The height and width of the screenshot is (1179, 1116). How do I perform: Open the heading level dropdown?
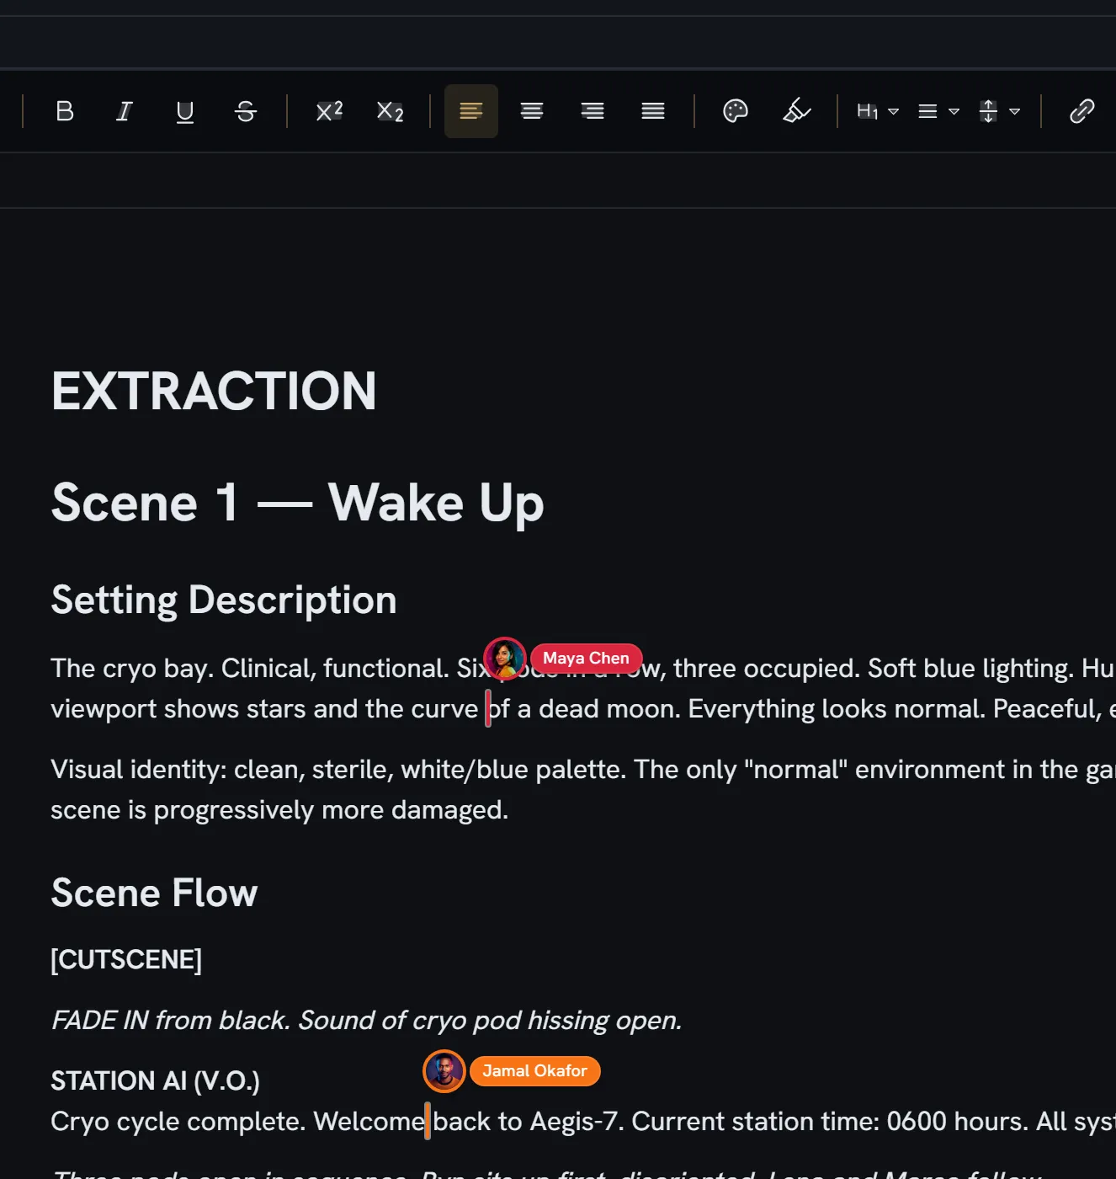tap(878, 111)
